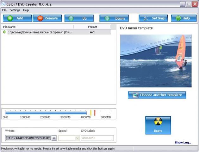Click the windsurfing DVD menu template preview
199x152 pixels.
coord(156,61)
